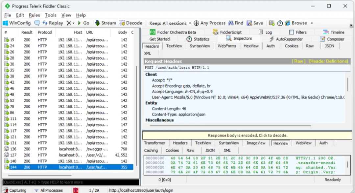
Task: Open the Help menu
Action: tap(81, 15)
